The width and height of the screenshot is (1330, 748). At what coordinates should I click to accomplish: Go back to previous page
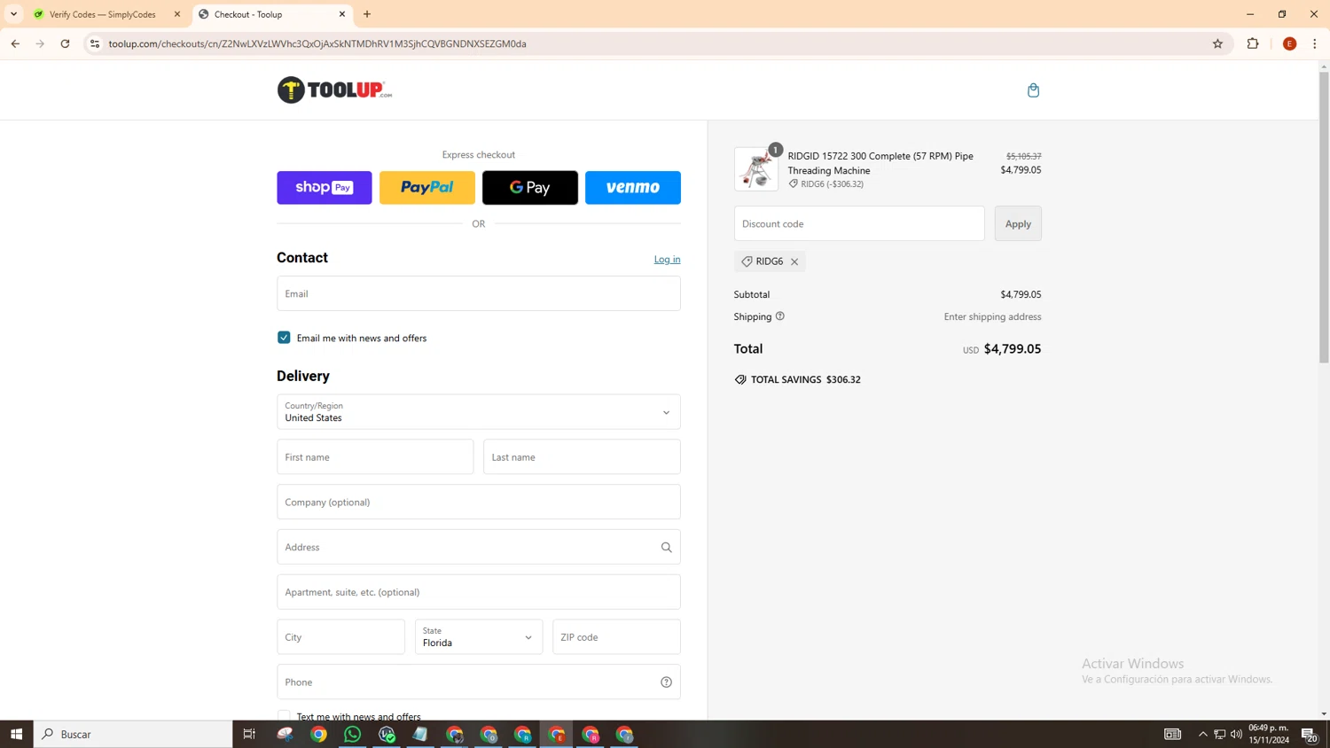pyautogui.click(x=15, y=43)
